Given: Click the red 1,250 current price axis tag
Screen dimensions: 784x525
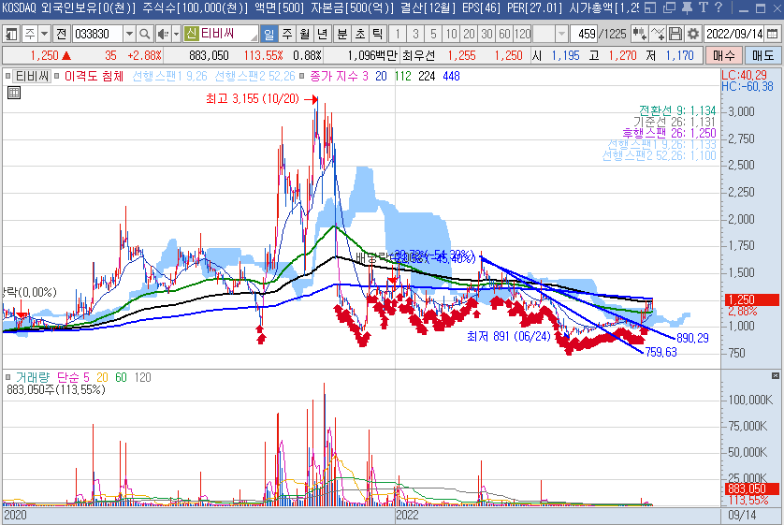Looking at the screenshot, I should click(751, 299).
